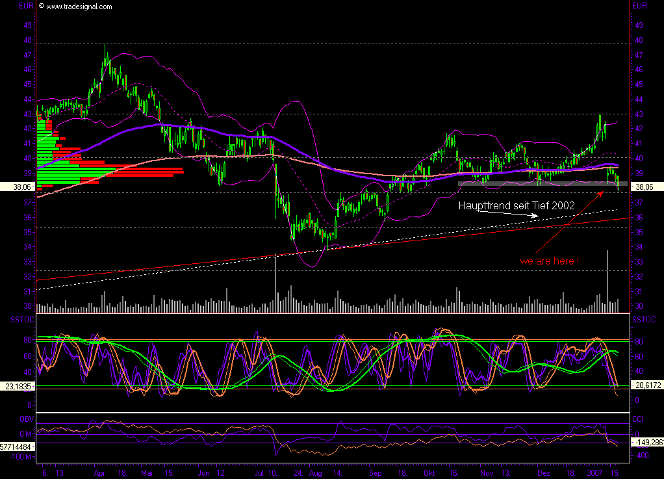Click the 38,06 price tag on right axis
664x479 pixels.
coord(646,186)
